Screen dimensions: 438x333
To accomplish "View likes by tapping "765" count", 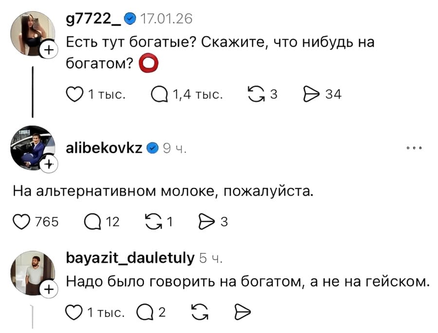I will point(46,222).
